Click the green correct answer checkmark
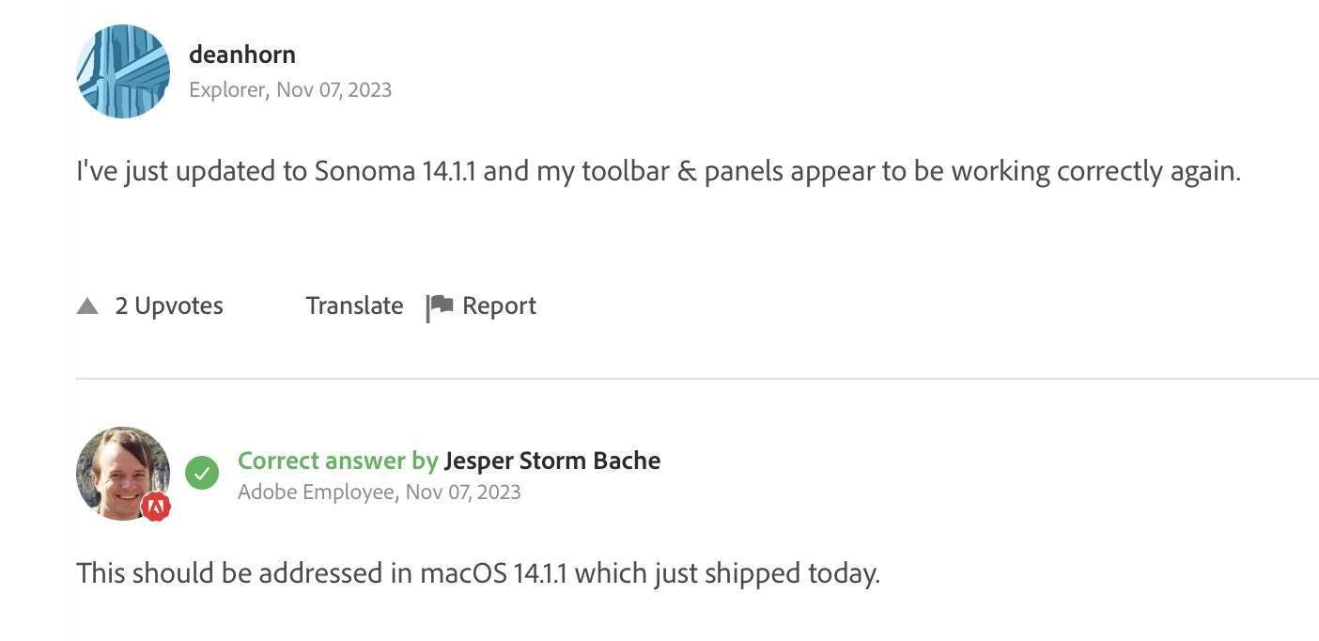This screenshot has height=641, width=1319. (202, 473)
